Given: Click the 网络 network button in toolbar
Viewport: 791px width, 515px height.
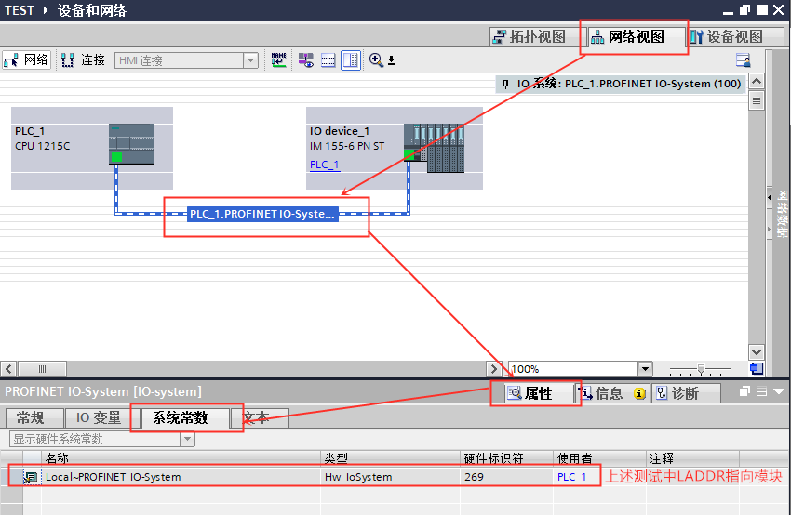Looking at the screenshot, I should pos(26,60).
